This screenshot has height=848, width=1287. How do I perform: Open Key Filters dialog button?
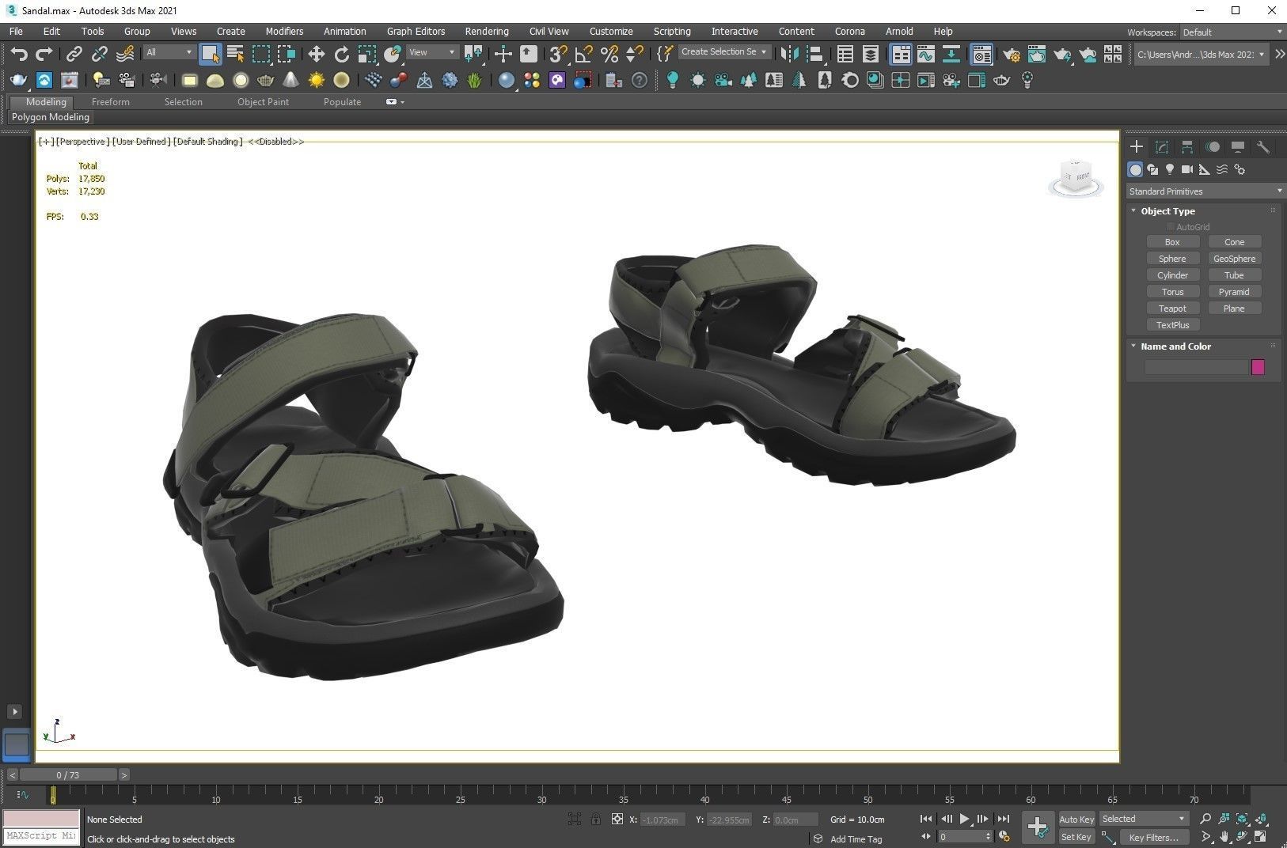(1153, 837)
